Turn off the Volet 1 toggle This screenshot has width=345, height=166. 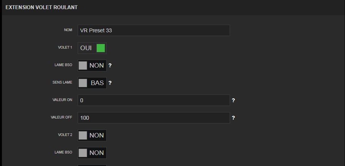coord(92,48)
